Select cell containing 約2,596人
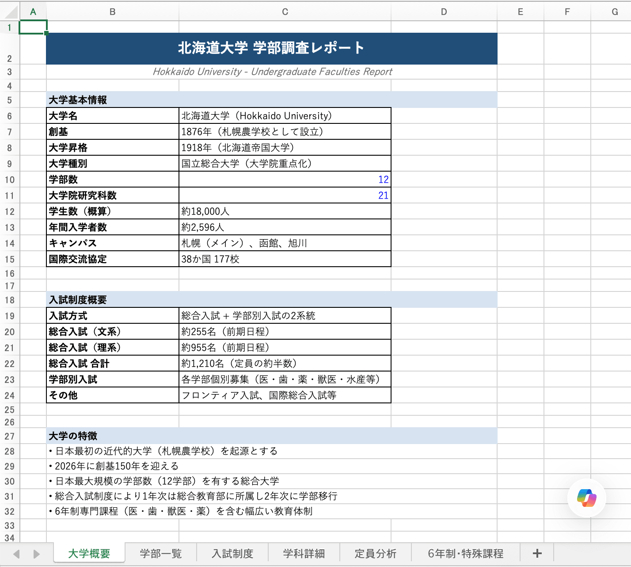This screenshot has height=567, width=631. pos(285,227)
